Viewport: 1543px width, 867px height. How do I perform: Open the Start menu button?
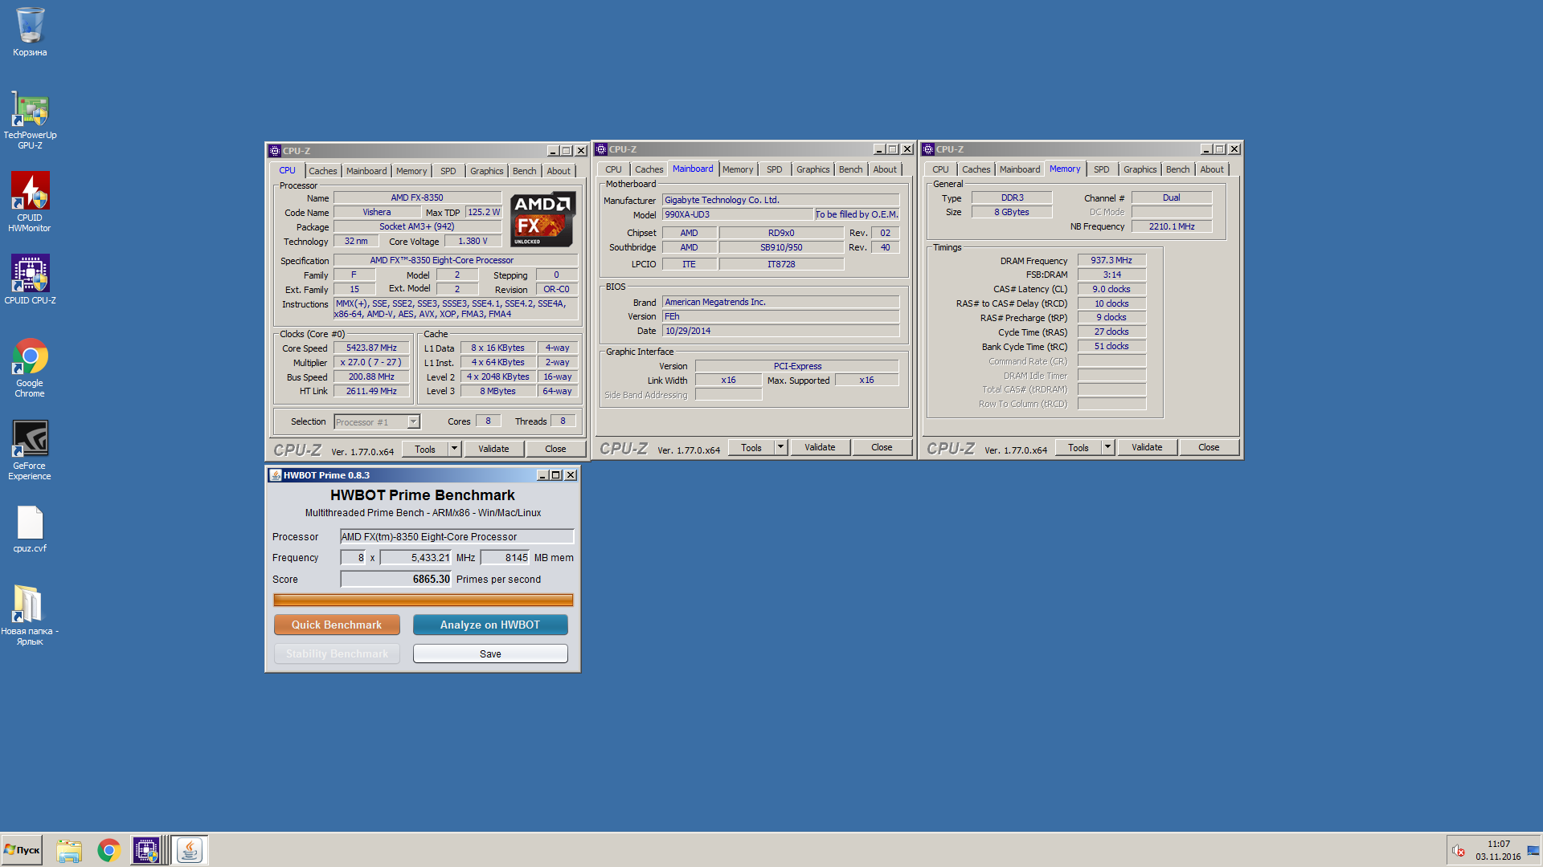[22, 850]
